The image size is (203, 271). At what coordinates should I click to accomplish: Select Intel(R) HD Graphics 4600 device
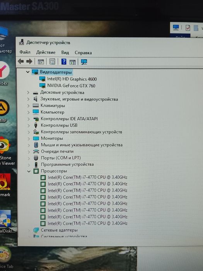point(72,79)
